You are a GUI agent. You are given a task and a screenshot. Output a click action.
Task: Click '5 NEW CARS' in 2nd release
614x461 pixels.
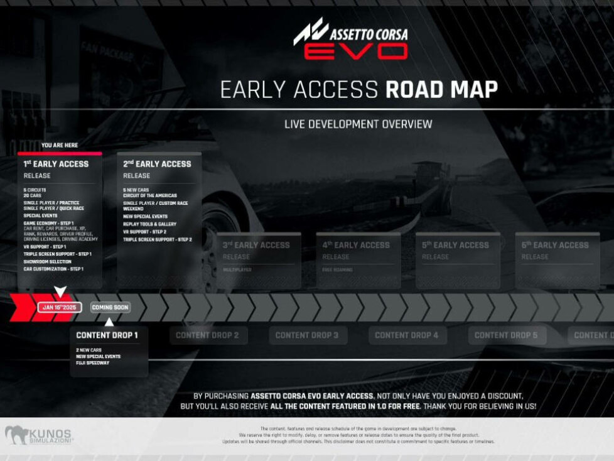[x=136, y=190]
